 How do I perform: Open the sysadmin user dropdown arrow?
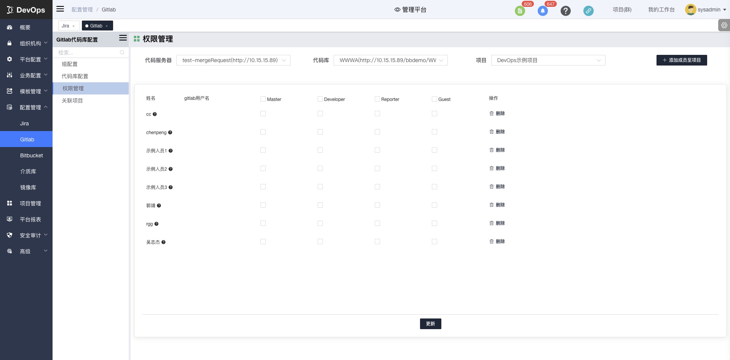pos(725,10)
